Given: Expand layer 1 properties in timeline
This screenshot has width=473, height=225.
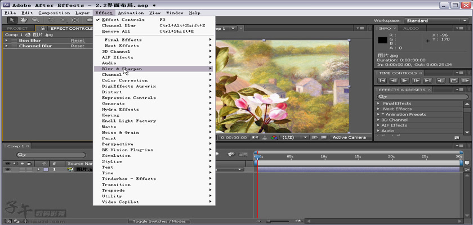Looking at the screenshot, I should pyautogui.click(x=38, y=169).
